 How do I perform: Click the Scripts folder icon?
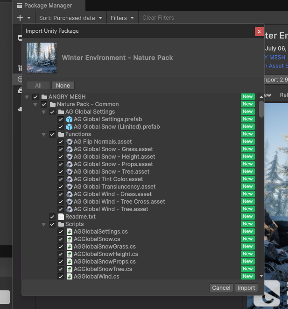coord(61,224)
